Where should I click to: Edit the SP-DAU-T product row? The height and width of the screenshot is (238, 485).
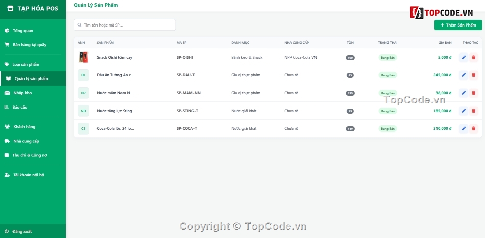[464, 75]
